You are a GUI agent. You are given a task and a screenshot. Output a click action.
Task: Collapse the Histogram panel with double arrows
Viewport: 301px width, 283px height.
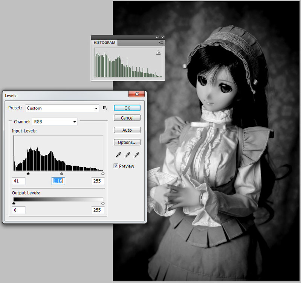pyautogui.click(x=157, y=37)
